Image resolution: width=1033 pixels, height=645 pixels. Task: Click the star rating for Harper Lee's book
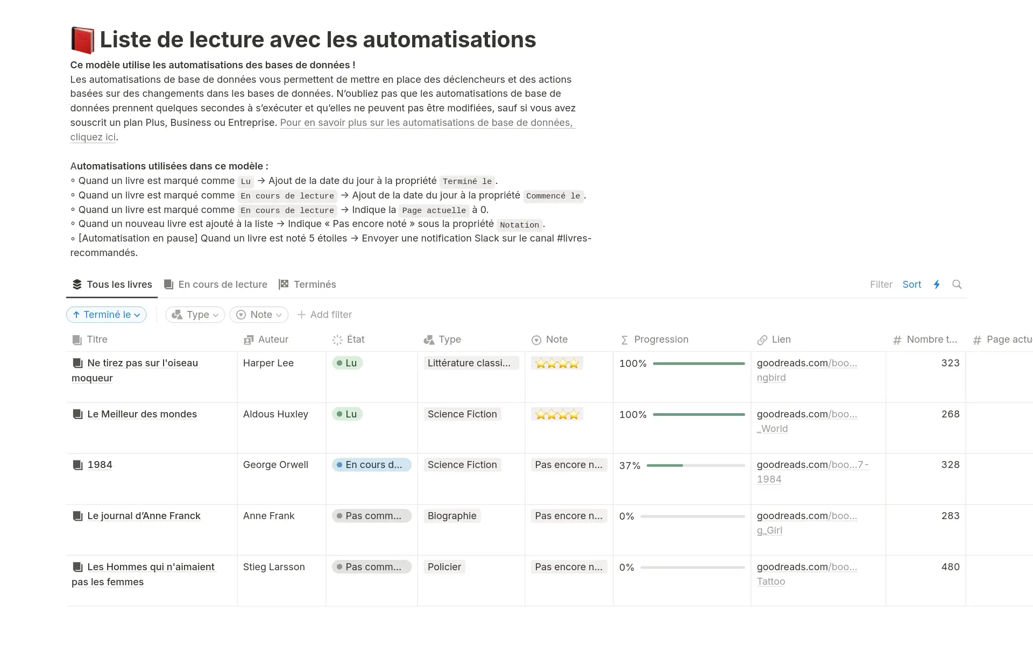point(557,364)
